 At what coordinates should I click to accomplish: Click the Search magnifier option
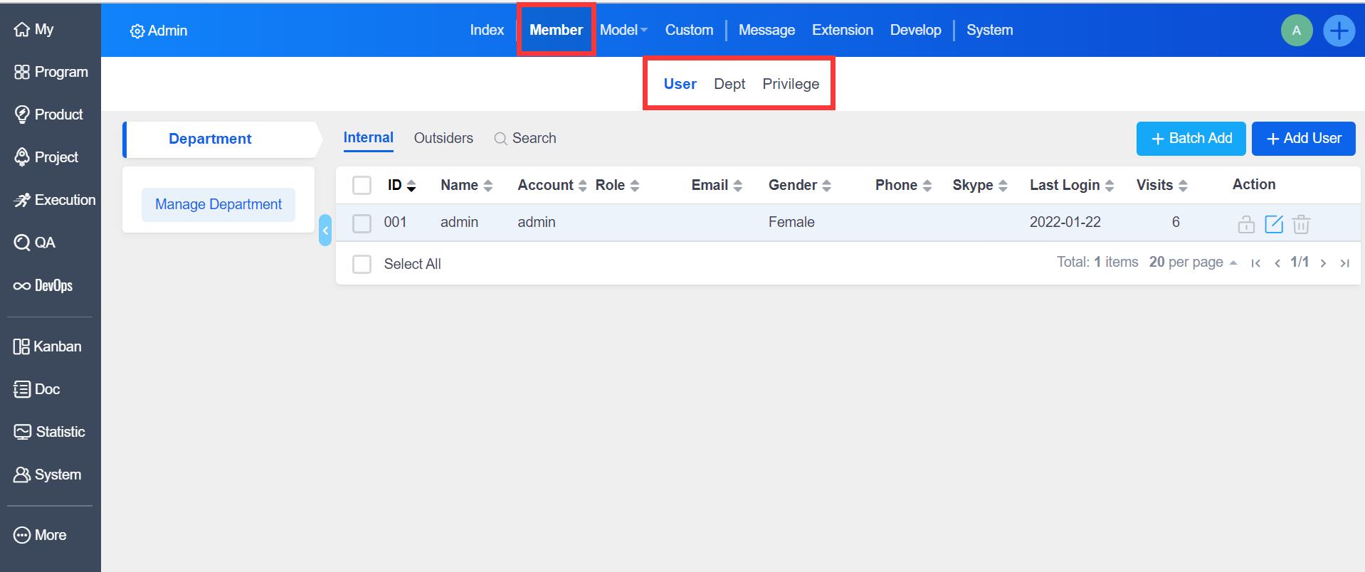tap(525, 138)
